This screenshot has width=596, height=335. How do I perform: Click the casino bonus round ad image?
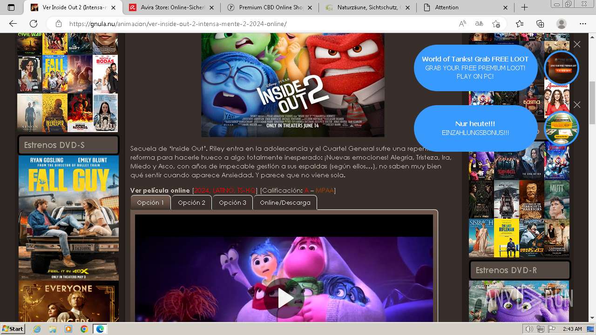coord(562,128)
